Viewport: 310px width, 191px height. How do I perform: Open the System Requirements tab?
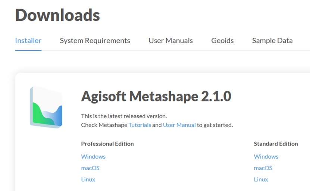95,41
